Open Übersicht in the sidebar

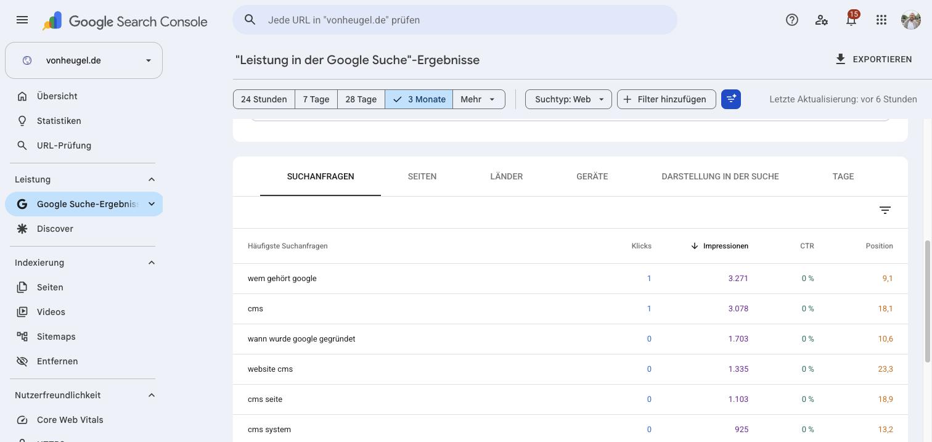point(84,96)
